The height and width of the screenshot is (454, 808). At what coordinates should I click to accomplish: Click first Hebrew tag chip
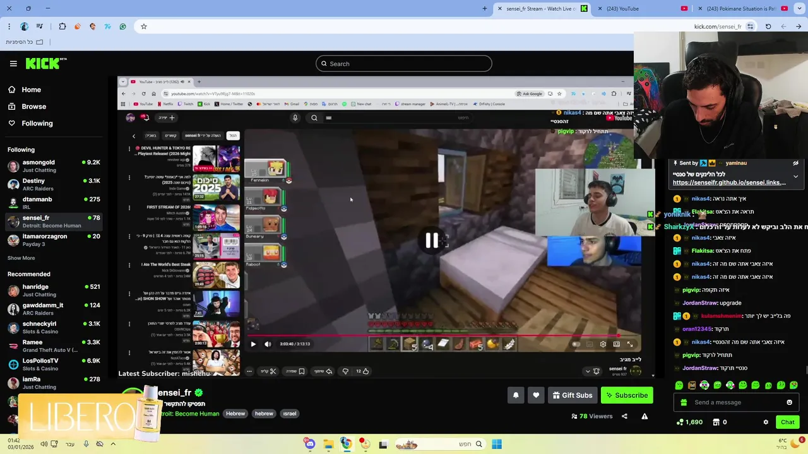point(235,414)
